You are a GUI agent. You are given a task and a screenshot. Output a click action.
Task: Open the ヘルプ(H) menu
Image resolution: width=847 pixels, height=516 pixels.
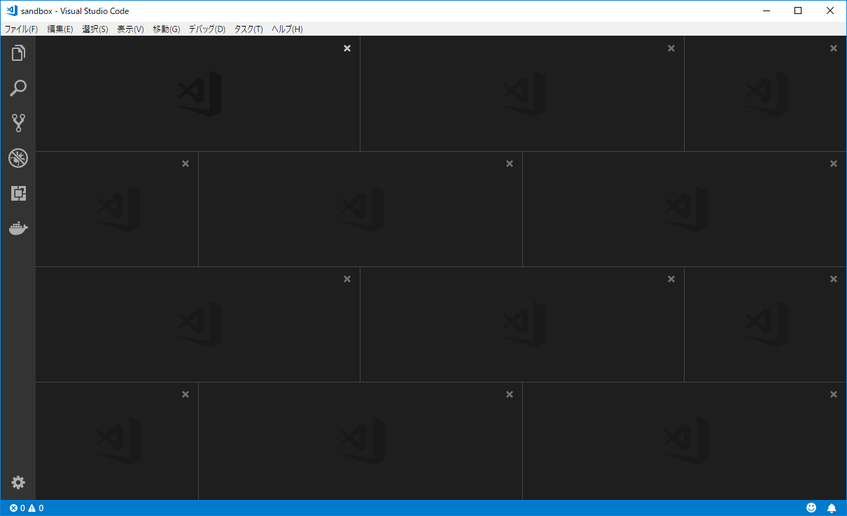287,29
